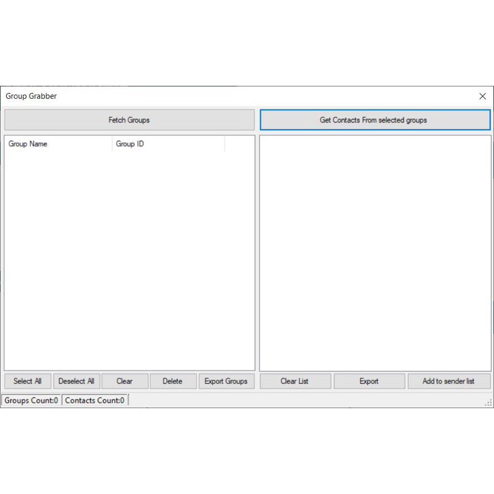Click the Export button under contacts list
The height and width of the screenshot is (494, 494).
[369, 381]
